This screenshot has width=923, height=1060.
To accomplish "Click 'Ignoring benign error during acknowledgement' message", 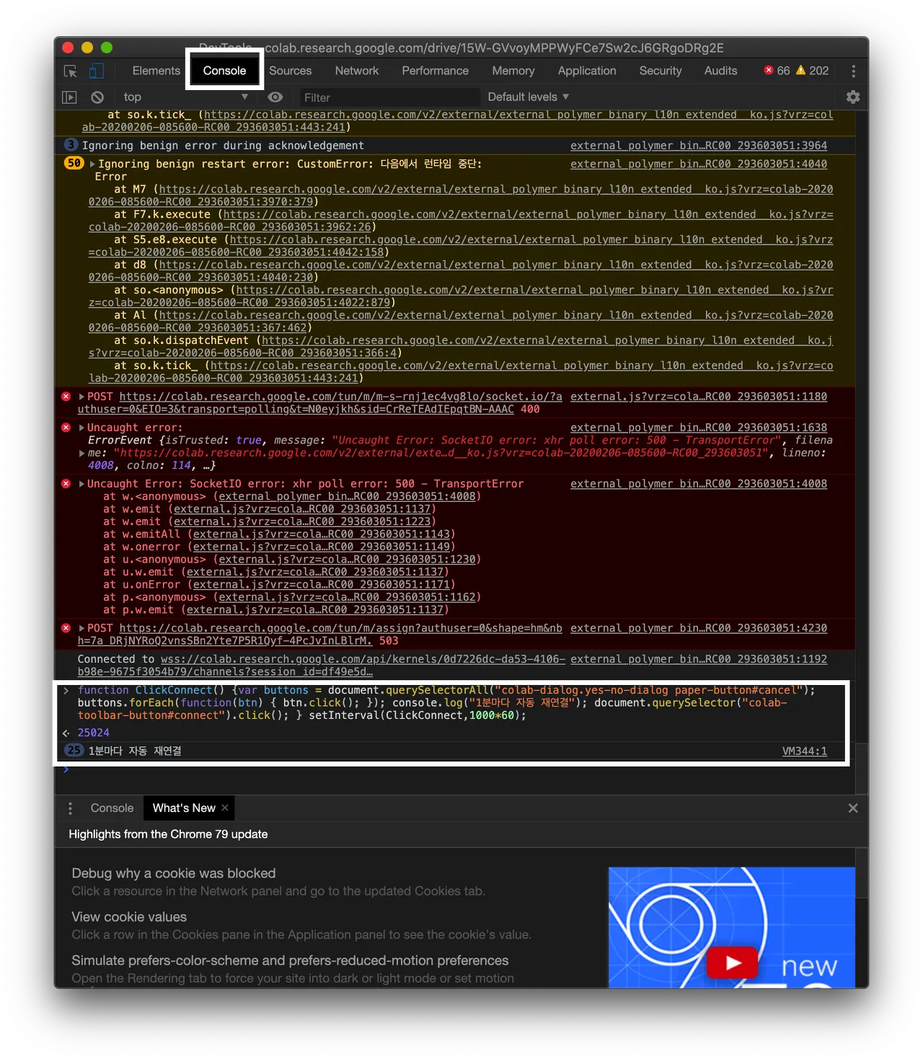I will (223, 146).
